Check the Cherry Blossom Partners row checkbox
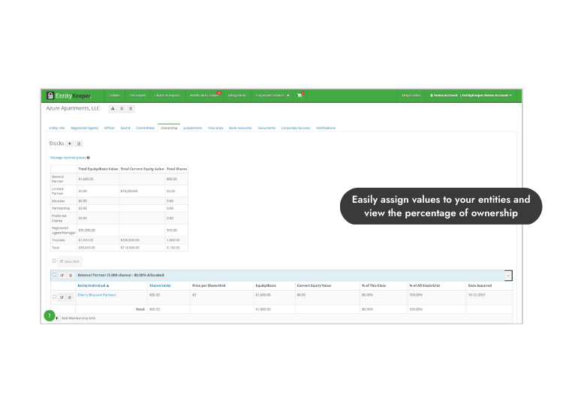Image resolution: width=563 pixels, height=413 pixels. coord(55,297)
